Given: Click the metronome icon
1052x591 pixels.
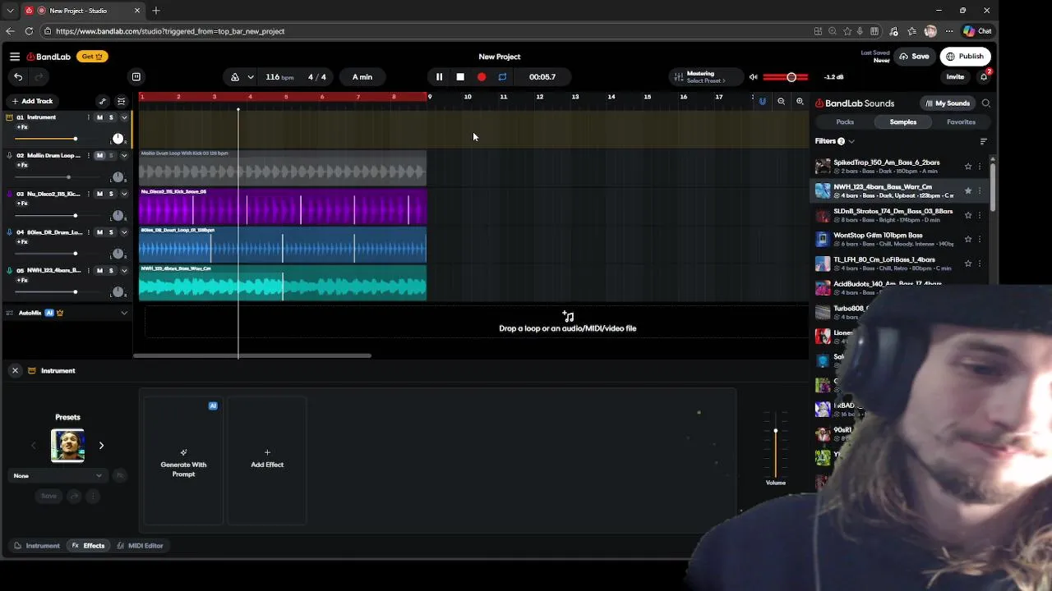Looking at the screenshot, I should [235, 77].
